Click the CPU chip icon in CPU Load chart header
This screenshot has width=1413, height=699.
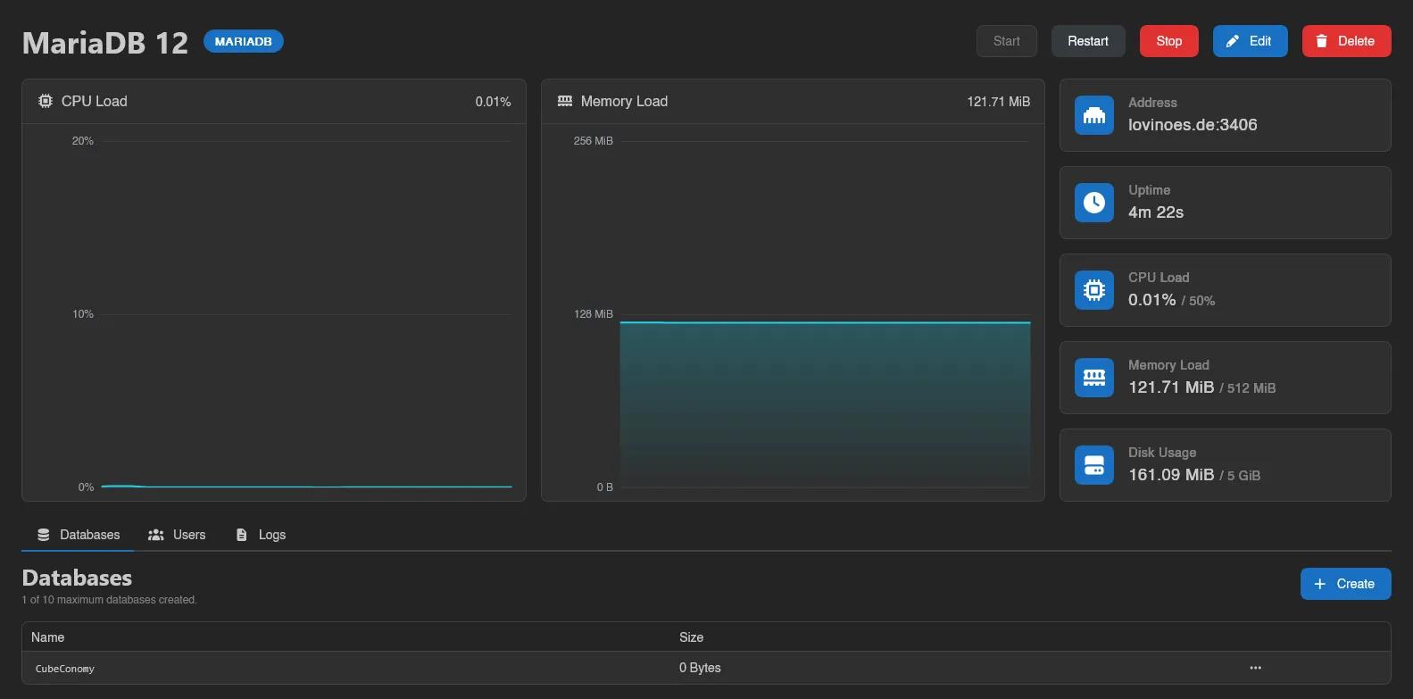[46, 102]
